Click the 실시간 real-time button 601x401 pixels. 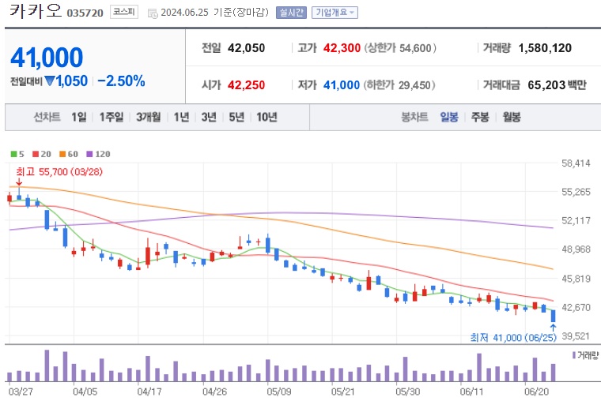pos(291,13)
